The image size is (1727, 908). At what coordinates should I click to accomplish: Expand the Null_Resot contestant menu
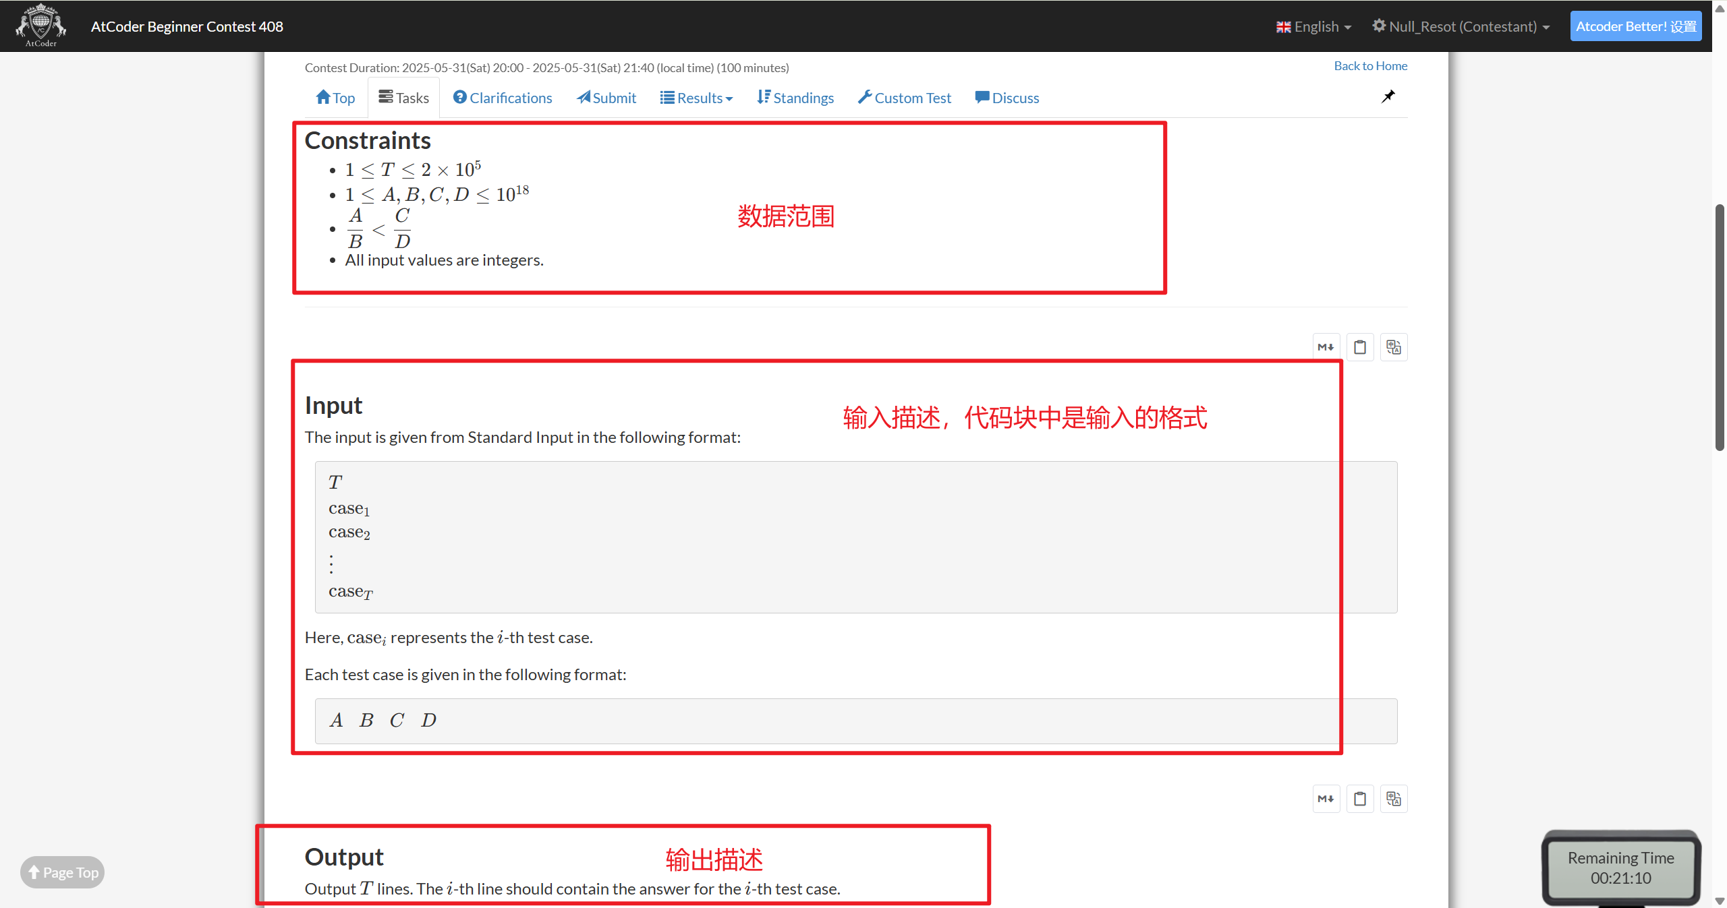[1461, 26]
